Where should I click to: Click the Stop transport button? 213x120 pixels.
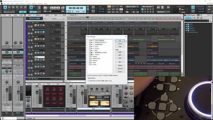[x=48, y=8]
